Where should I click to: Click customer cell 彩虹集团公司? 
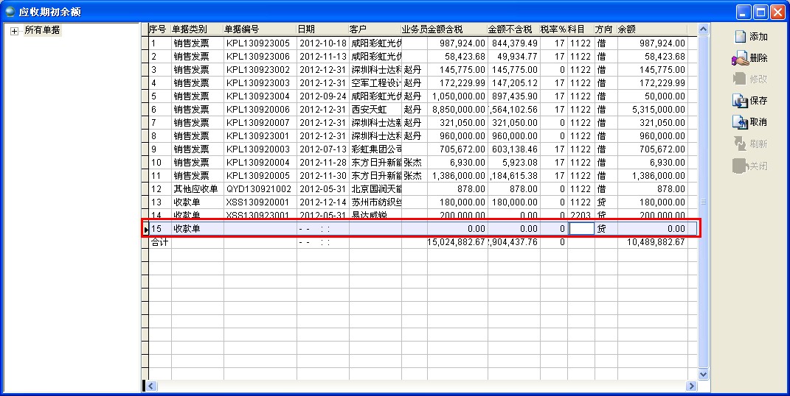click(376, 149)
